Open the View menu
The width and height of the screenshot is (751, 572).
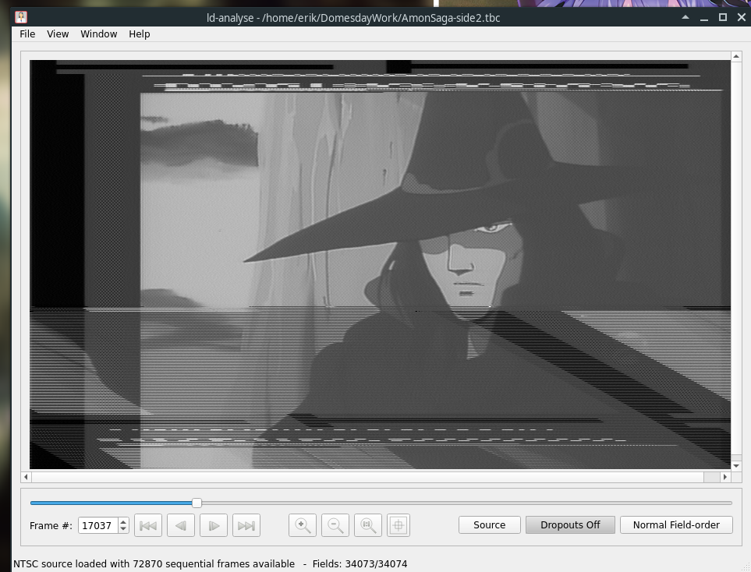[58, 34]
